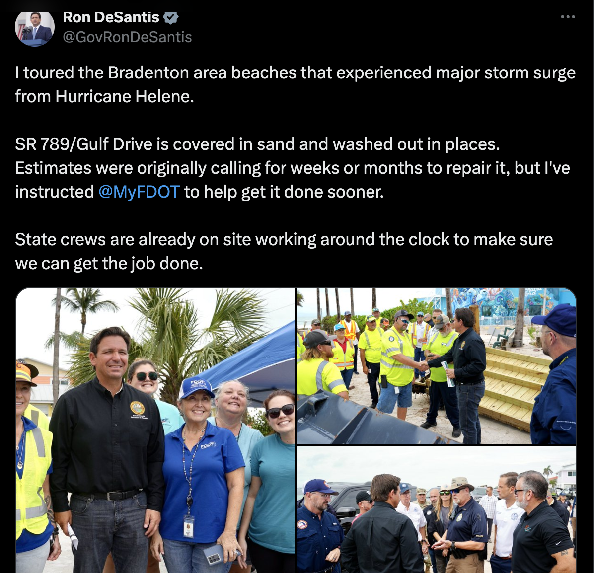The width and height of the screenshot is (594, 573).
Task: Follow the @MyFDOT mention link
Action: pos(139,192)
